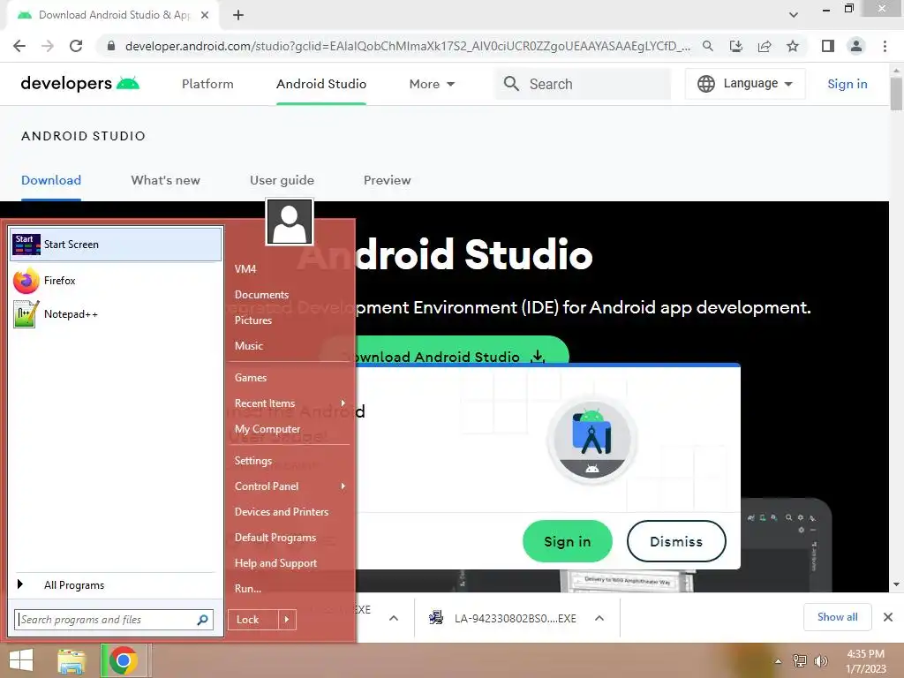
Task: Open Games from Start menu
Action: click(x=250, y=378)
